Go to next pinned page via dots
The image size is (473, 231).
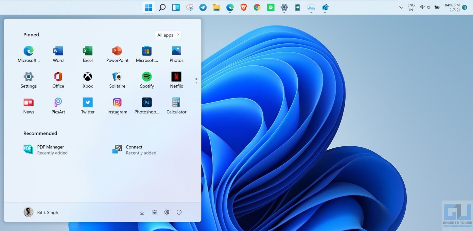(x=196, y=83)
